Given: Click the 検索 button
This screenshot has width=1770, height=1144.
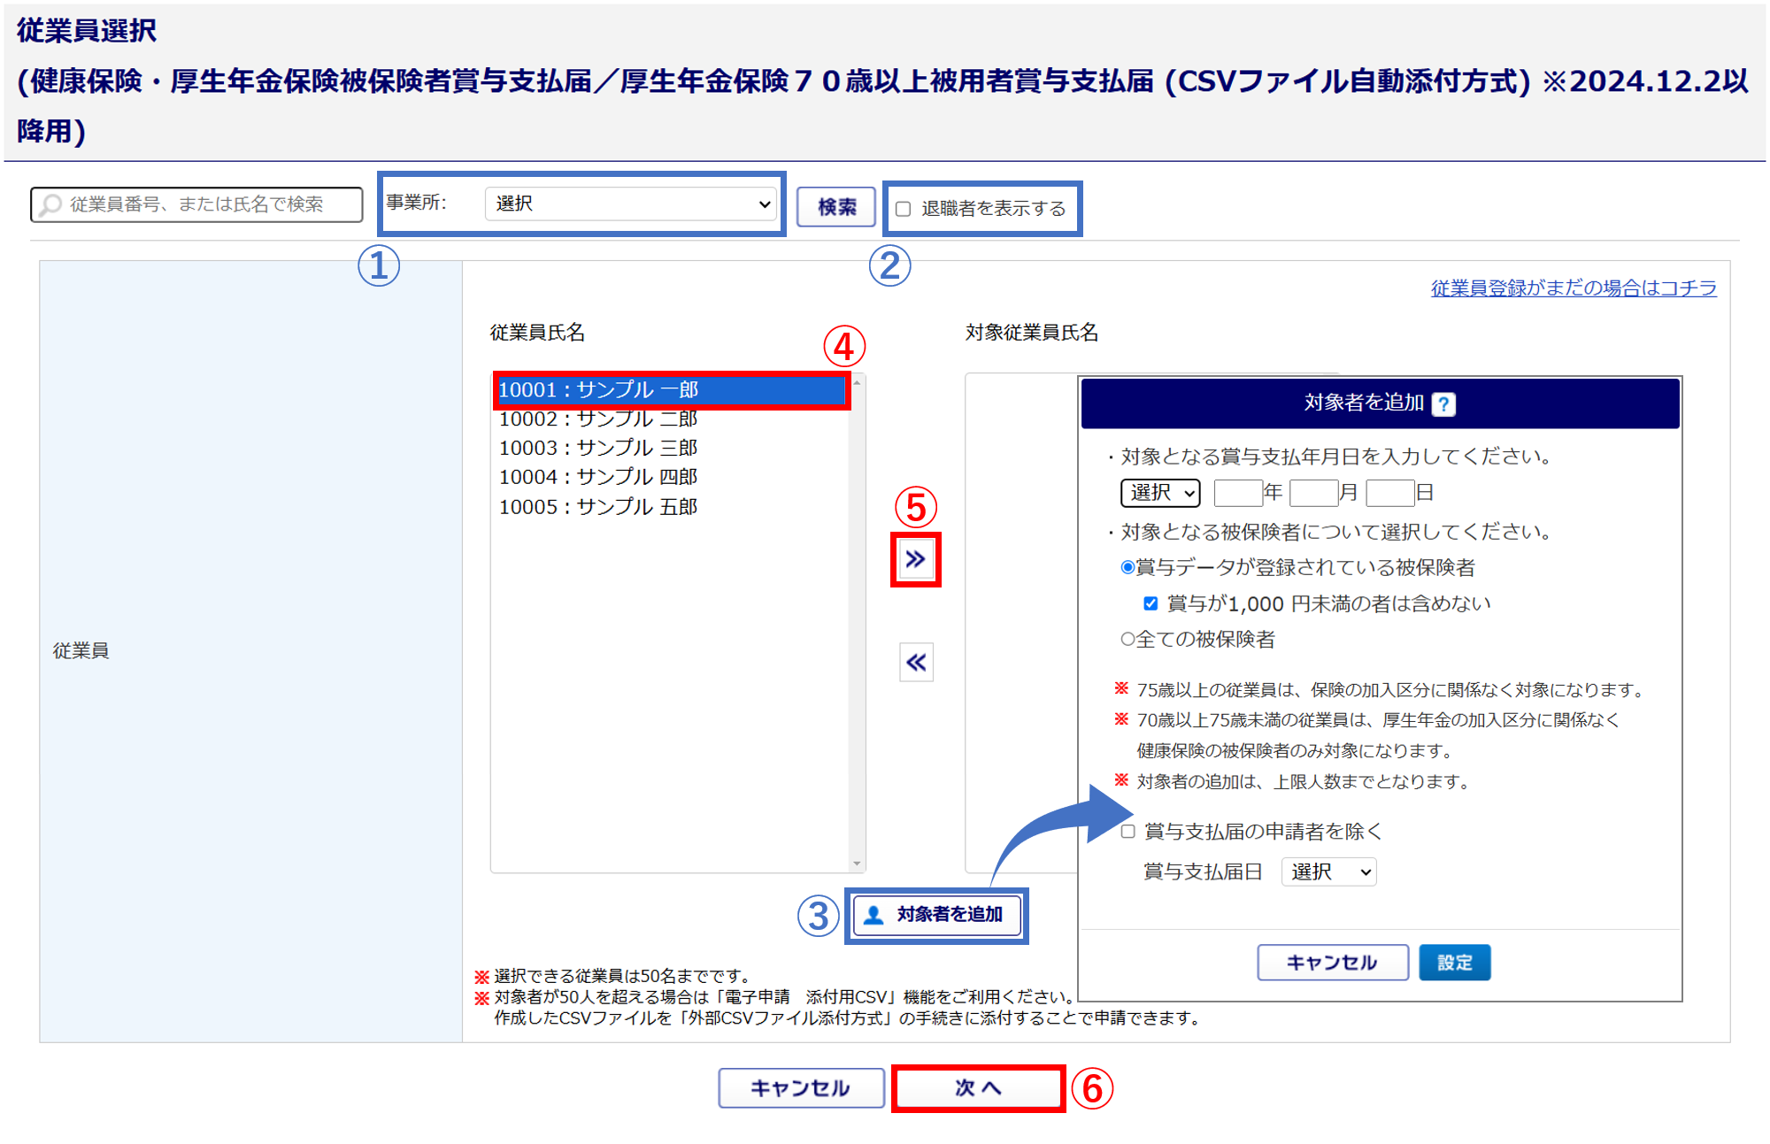Looking at the screenshot, I should 835,207.
